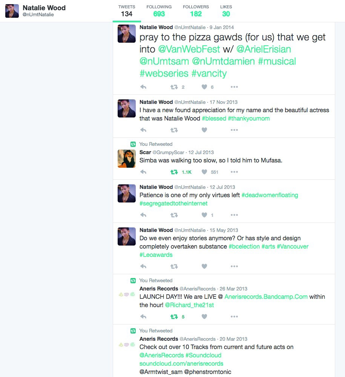The image size is (345, 377).
Task: Reply to the Patience virtues tweet
Action: [x=143, y=215]
